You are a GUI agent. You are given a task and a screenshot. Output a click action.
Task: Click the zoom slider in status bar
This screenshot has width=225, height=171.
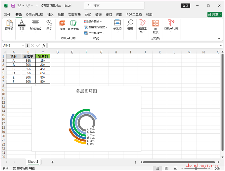196,168
